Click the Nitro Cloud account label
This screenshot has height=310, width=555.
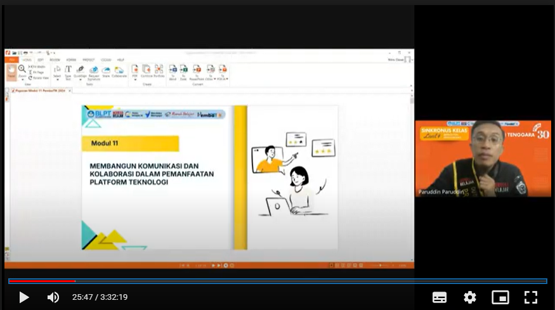point(396,60)
